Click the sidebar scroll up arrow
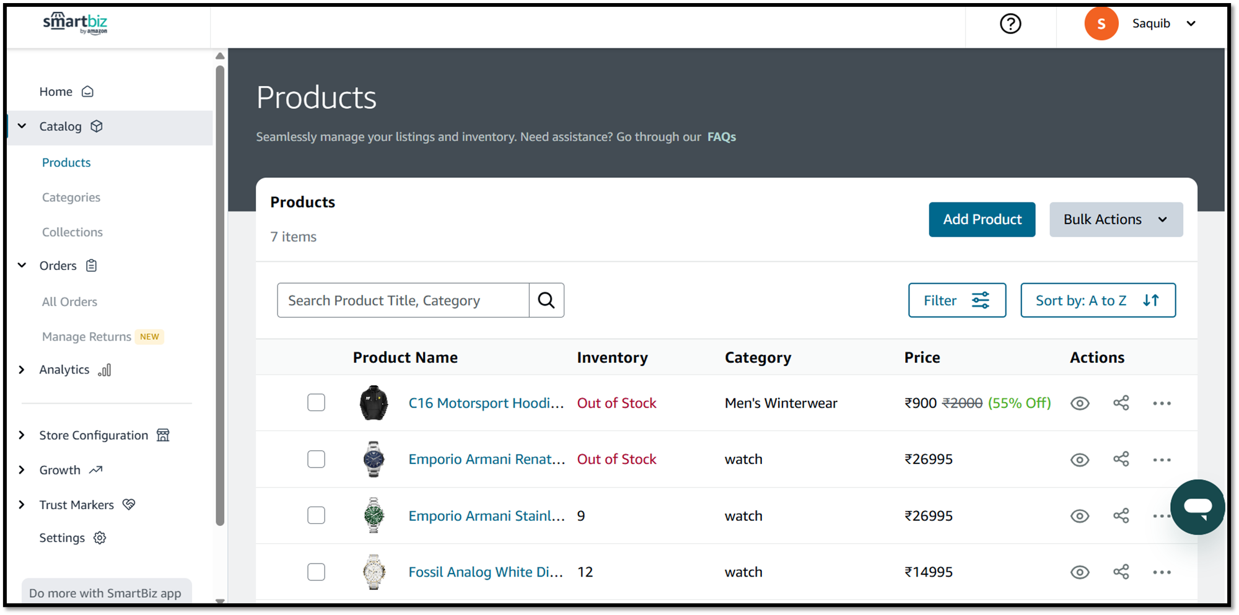The width and height of the screenshot is (1239, 615). point(220,56)
